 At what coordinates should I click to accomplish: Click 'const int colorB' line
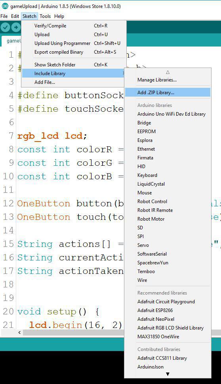coord(70,176)
